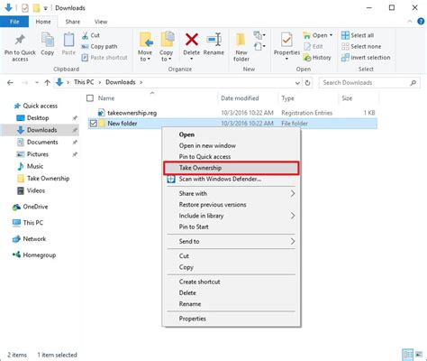Select OneDrive in navigation pane

[x=35, y=207]
